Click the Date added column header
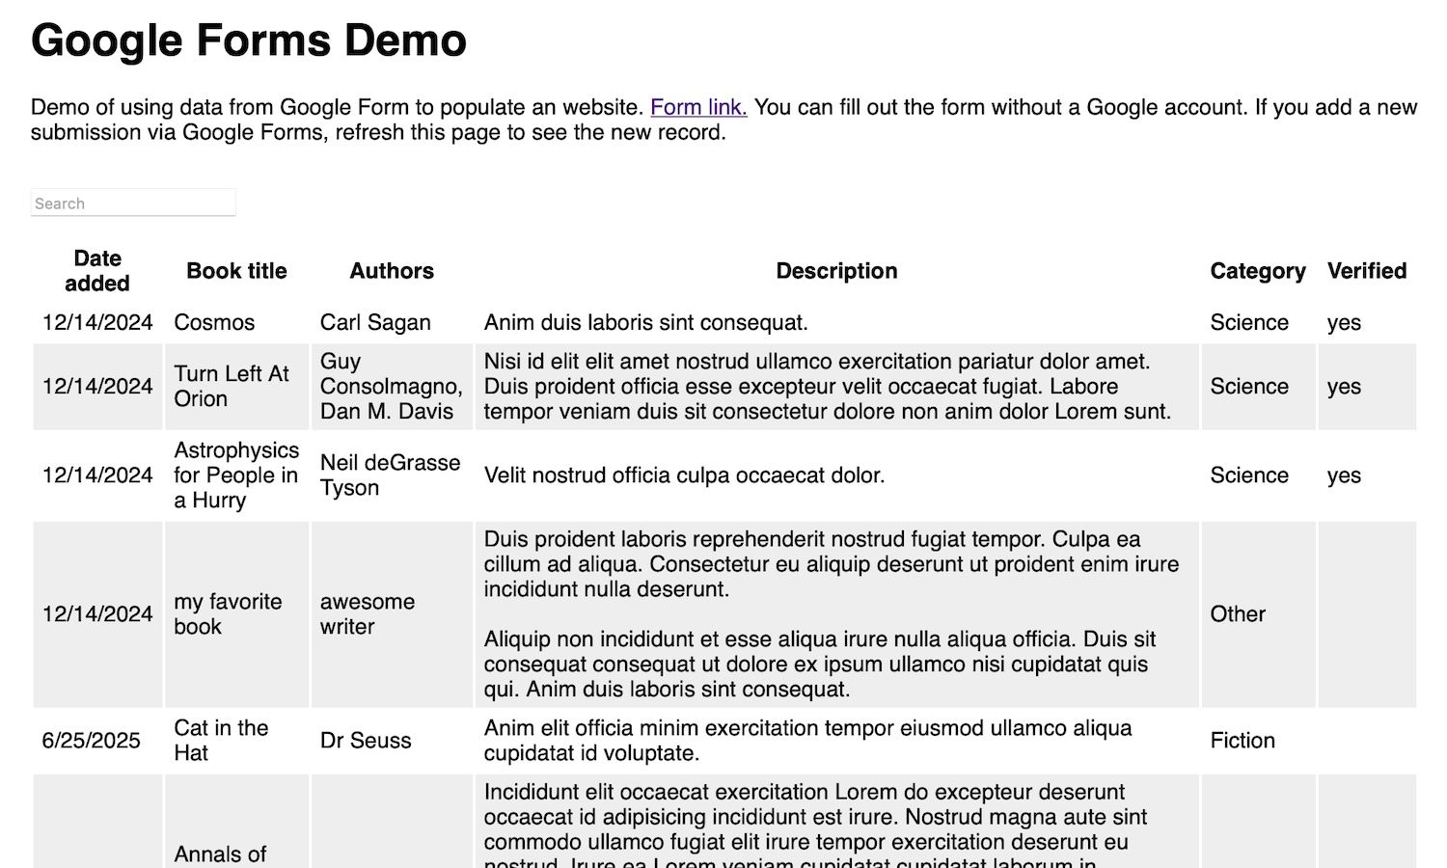This screenshot has width=1447, height=868. click(97, 271)
